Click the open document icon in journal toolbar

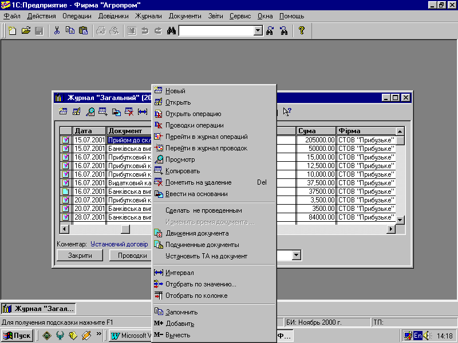(77, 111)
